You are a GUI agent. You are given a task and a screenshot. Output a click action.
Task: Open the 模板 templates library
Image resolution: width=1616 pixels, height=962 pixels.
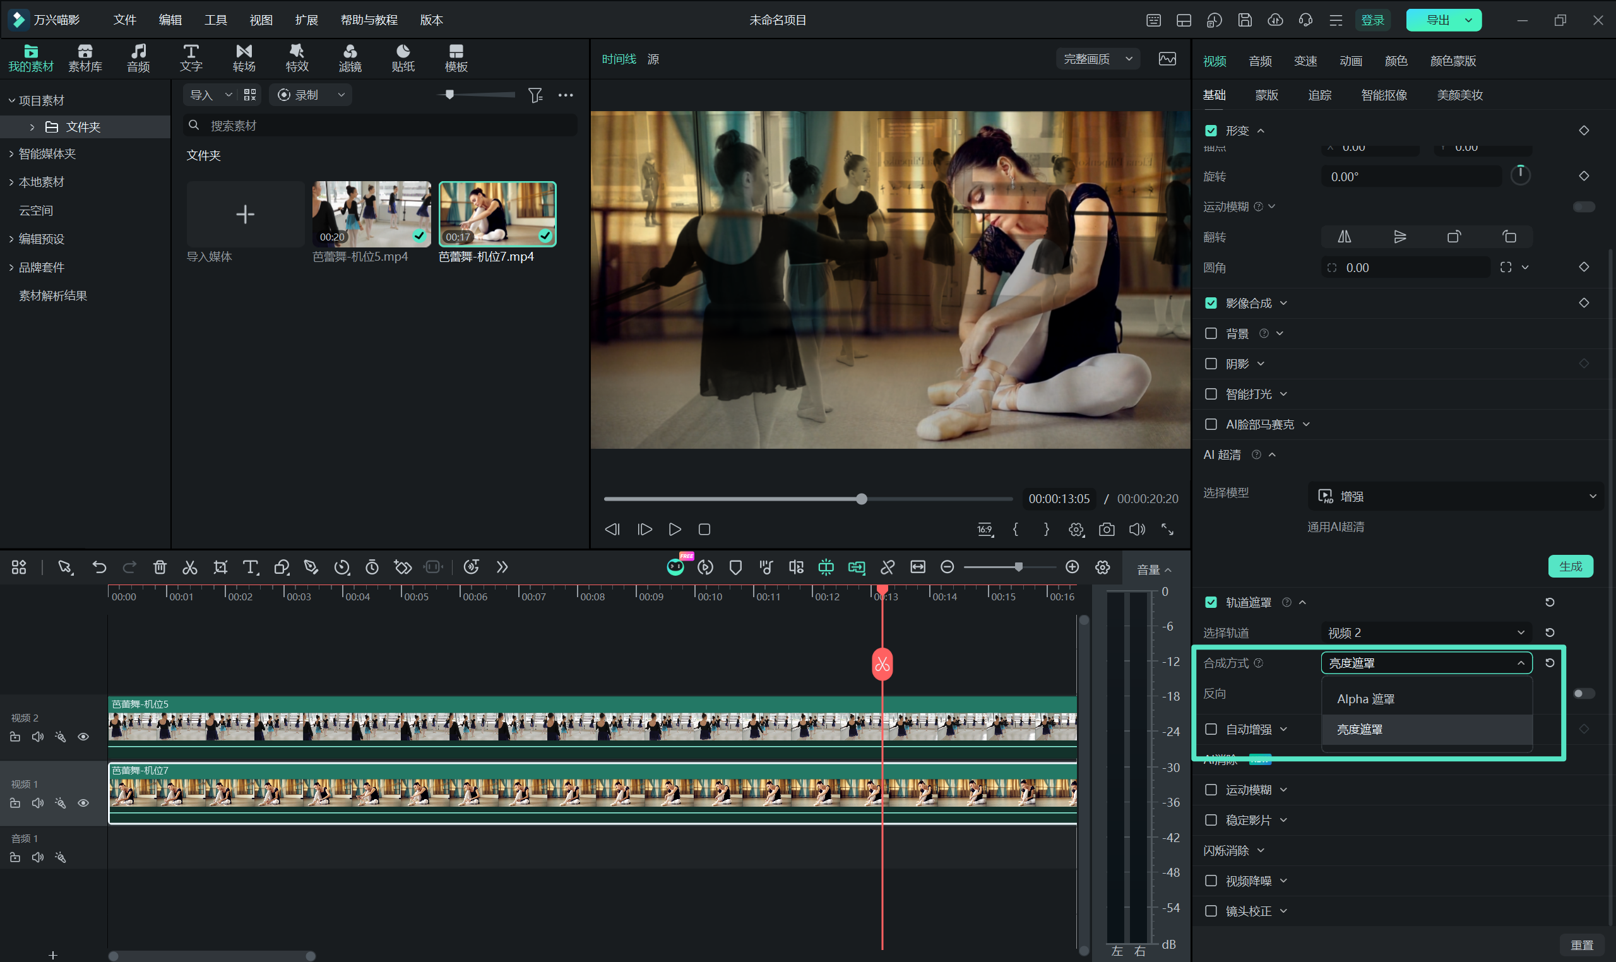point(456,57)
